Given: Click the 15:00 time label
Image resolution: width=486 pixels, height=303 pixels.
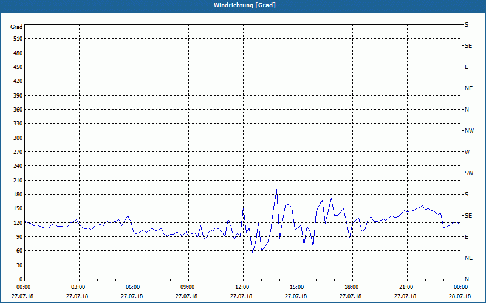Looking at the screenshot, I should click(x=297, y=287).
